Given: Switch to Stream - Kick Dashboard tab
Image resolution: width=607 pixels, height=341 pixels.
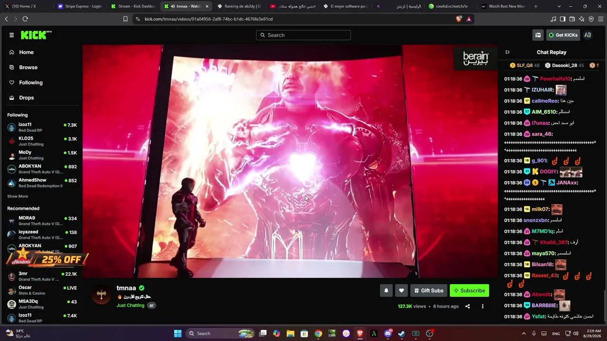Looking at the screenshot, I should 132,6.
